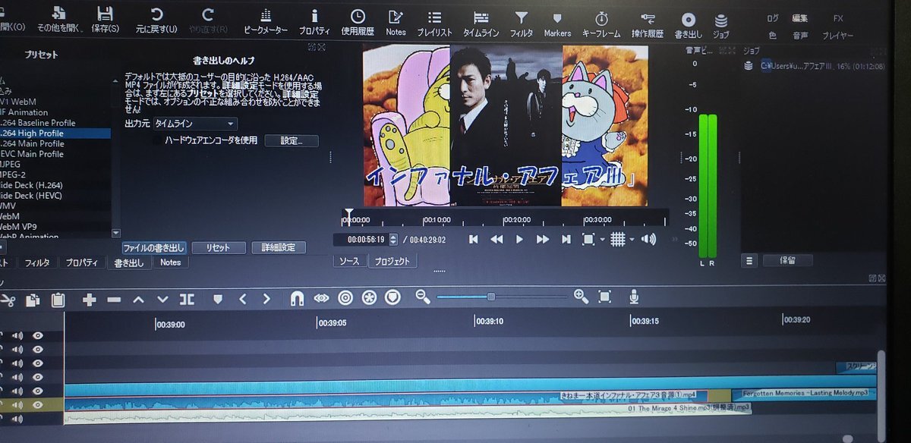Go to next marker arrow in timeline toolbar
This screenshot has height=443, width=911.
[266, 300]
